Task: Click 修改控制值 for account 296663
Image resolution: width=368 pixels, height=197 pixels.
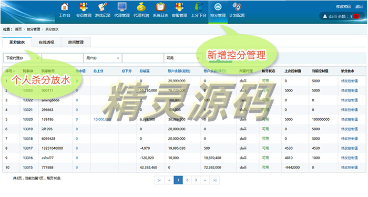Action: coord(349,110)
